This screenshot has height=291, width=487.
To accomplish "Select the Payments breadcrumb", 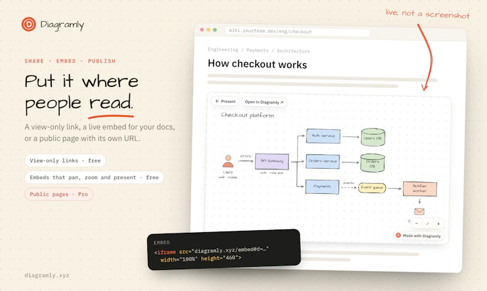I will tap(257, 50).
